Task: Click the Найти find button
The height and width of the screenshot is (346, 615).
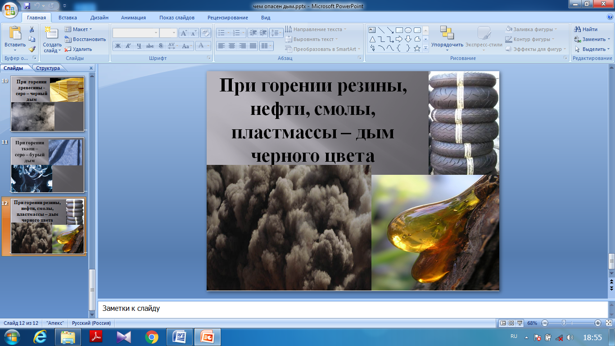Action: tap(586, 29)
